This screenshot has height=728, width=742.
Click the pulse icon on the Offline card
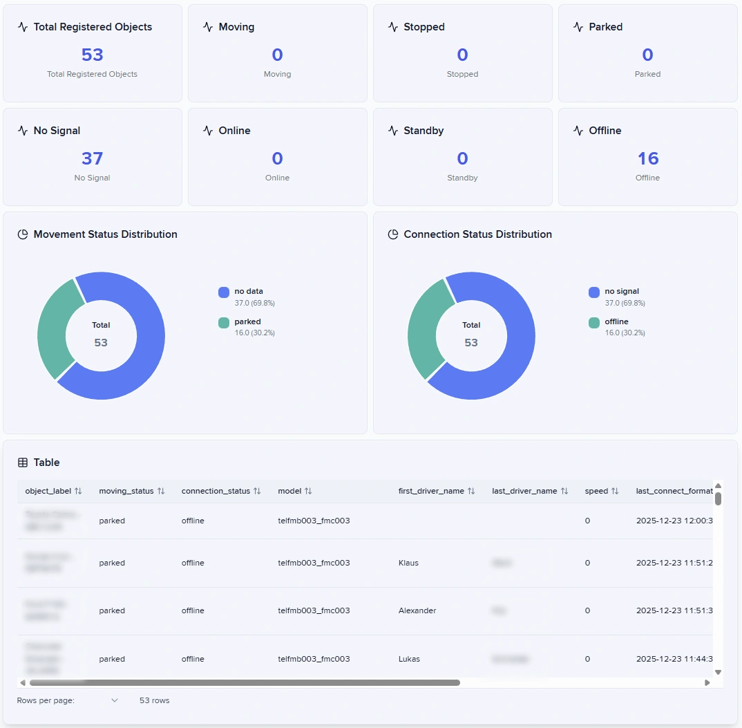pos(578,131)
